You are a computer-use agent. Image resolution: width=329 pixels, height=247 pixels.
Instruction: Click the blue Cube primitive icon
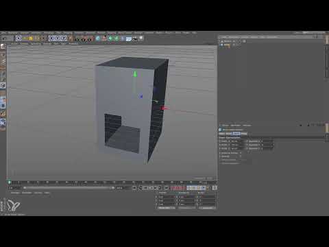(x=97, y=38)
